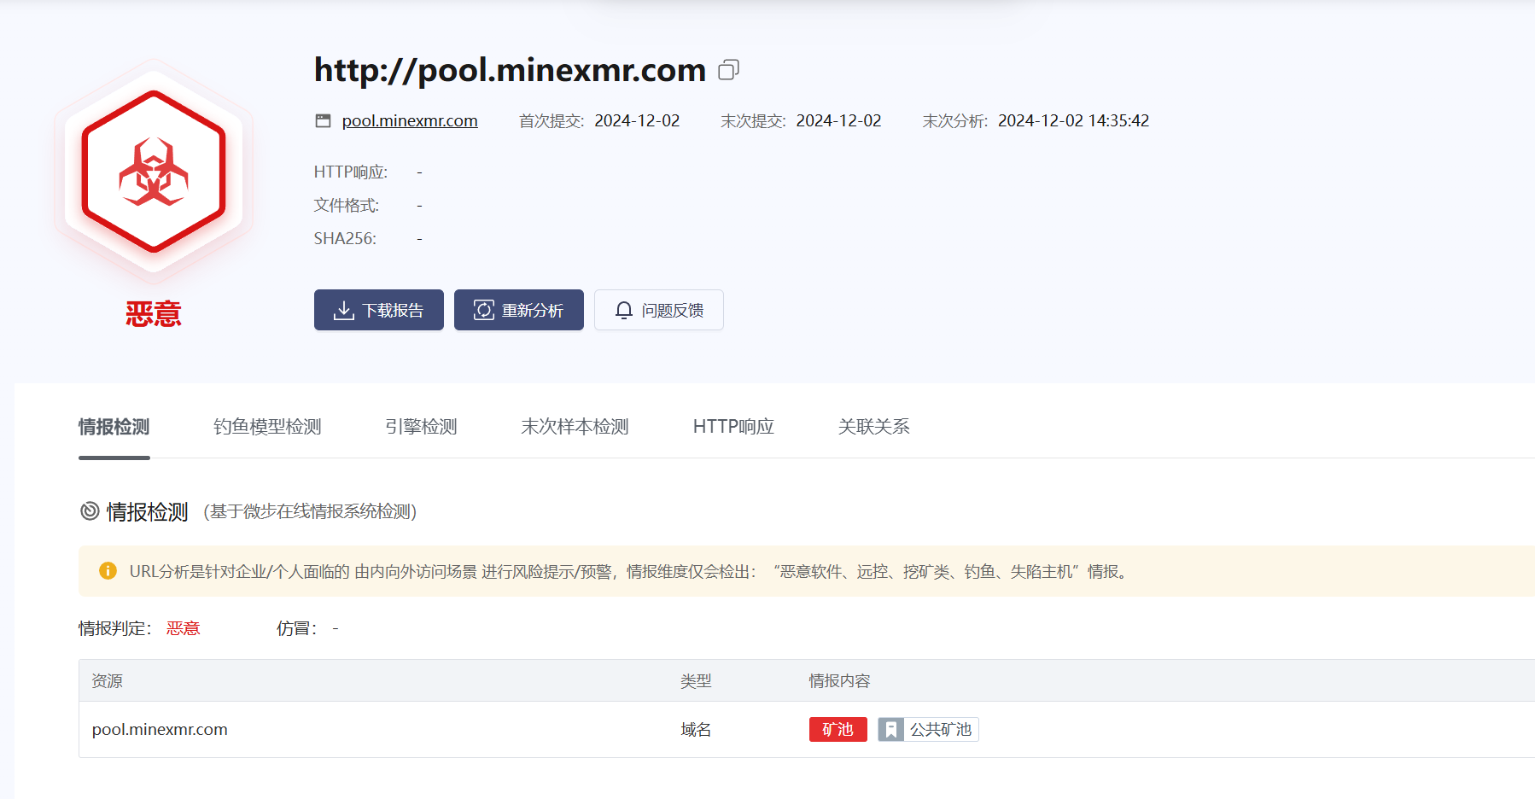Viewport: 1535px width, 799px height.
Task: Copy the URL using the copy icon
Action: pos(728,70)
